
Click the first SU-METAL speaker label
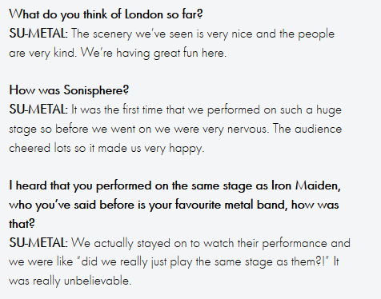(x=38, y=34)
